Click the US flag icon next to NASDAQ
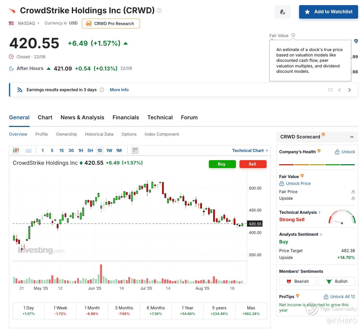The height and width of the screenshot is (329, 364). click(12, 23)
